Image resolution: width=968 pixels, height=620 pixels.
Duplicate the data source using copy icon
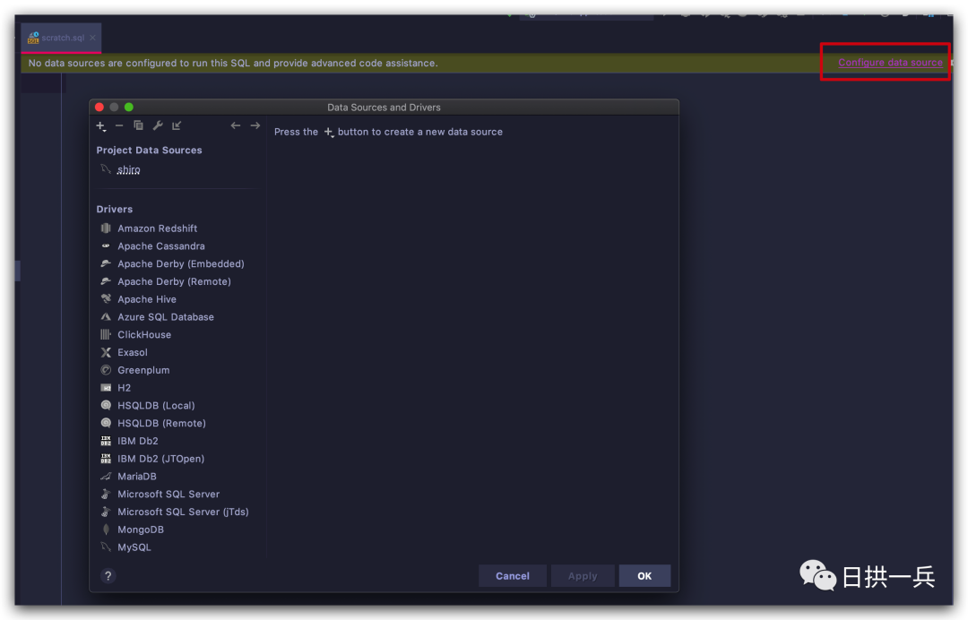[x=138, y=125]
